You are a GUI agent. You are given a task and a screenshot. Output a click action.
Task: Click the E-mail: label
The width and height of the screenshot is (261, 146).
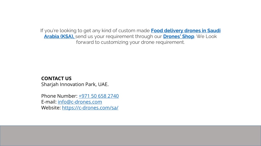(x=49, y=102)
